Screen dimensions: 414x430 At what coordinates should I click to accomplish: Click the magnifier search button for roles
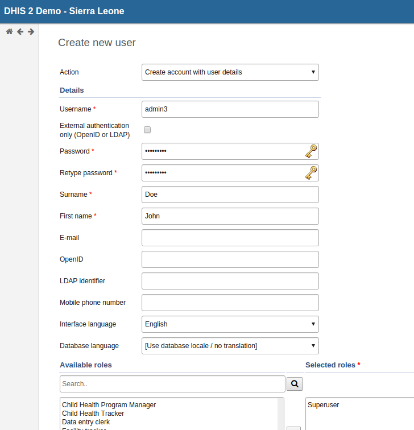coord(295,384)
